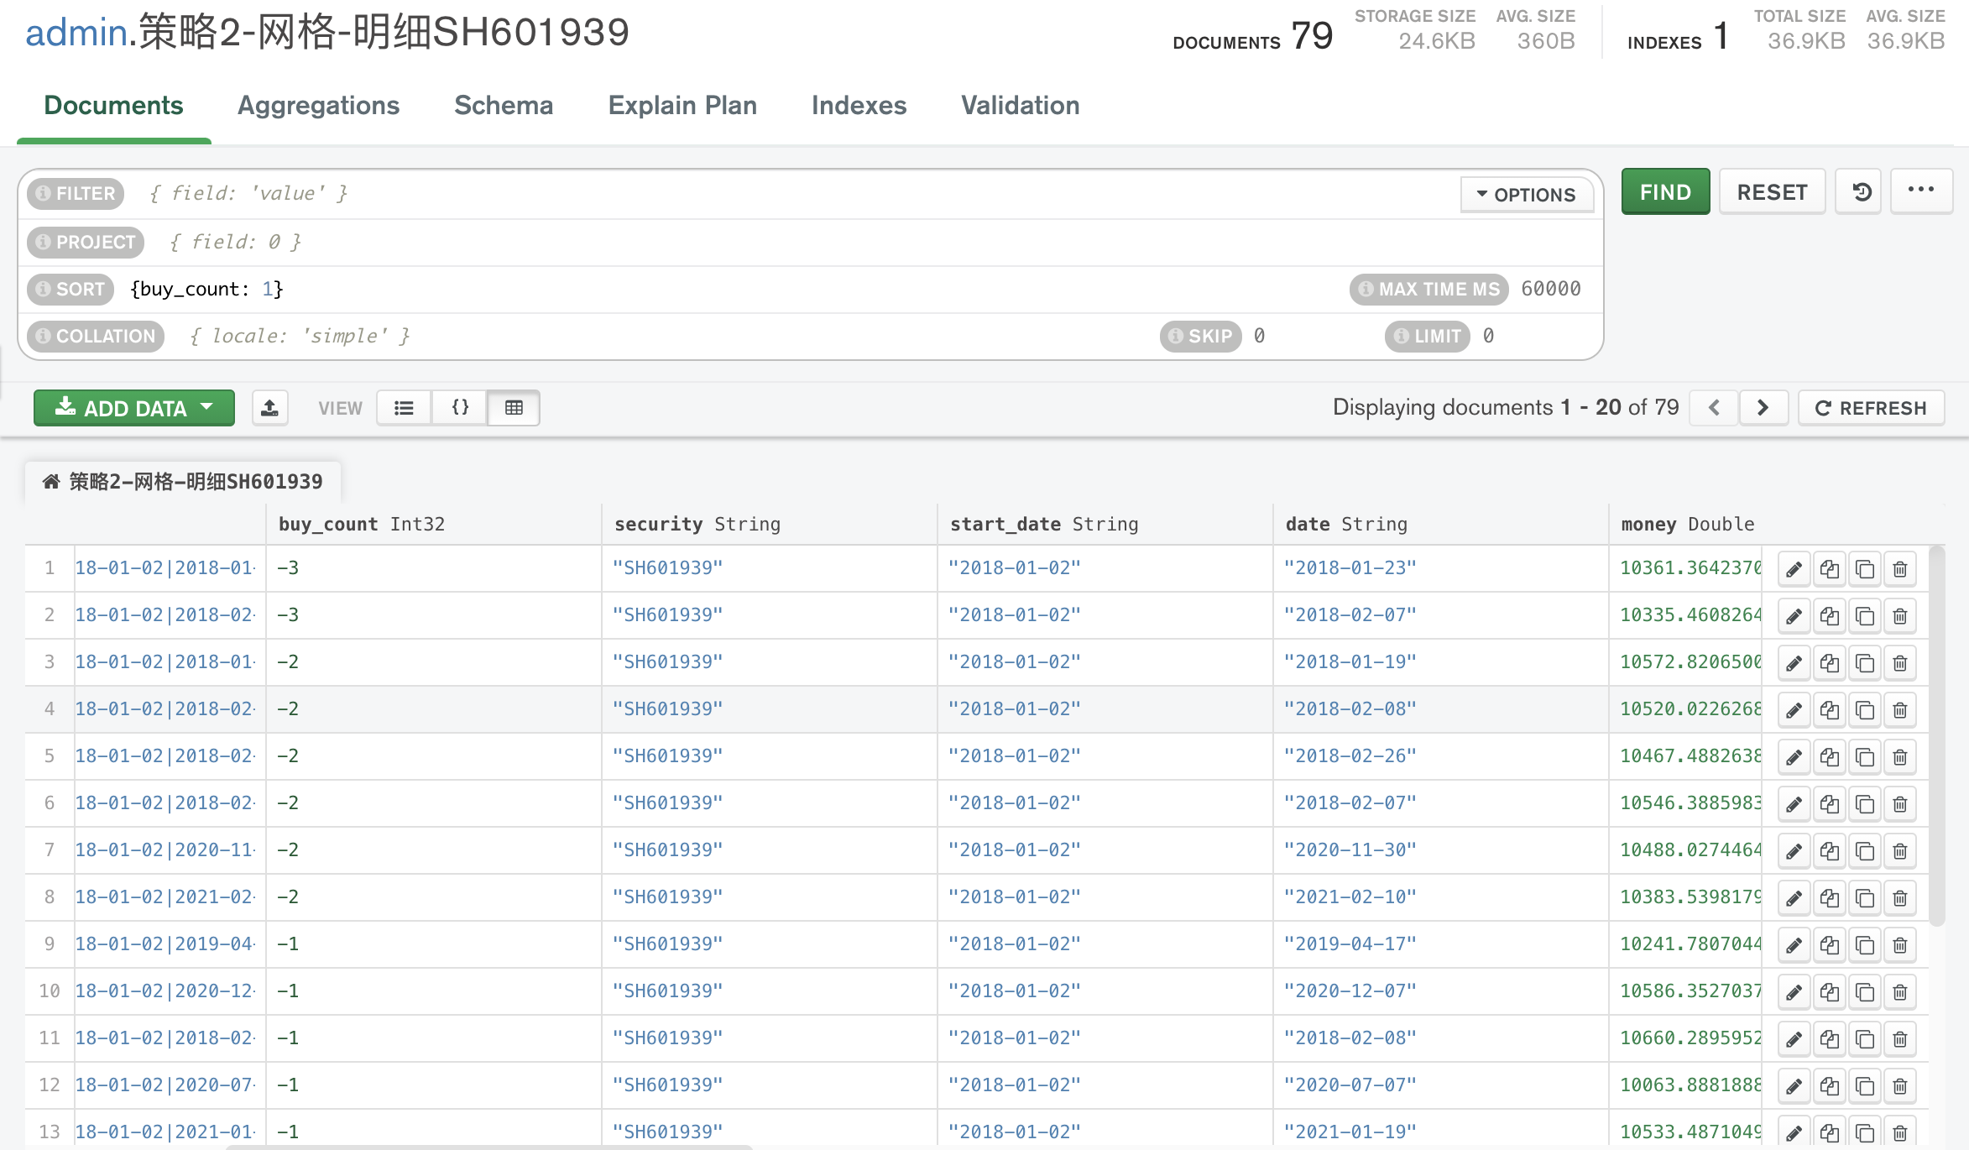
Task: Delete document in row 3
Action: pos(1900,663)
